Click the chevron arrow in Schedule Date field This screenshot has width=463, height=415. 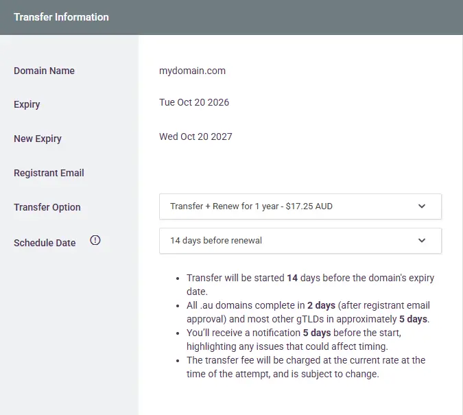pos(422,240)
